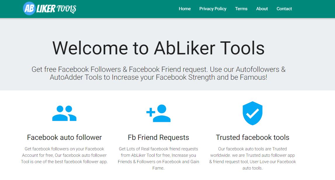
Task: Click the Welcome to AbLiker Tools heading
Action: tap(158, 49)
